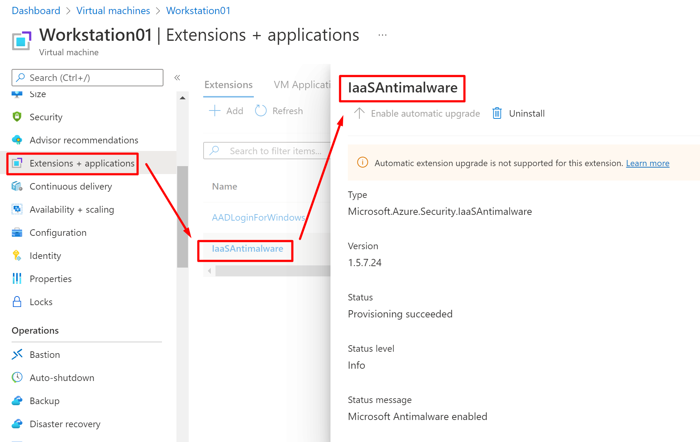Click the Refresh circular arrow icon
The image size is (700, 442).
[261, 111]
